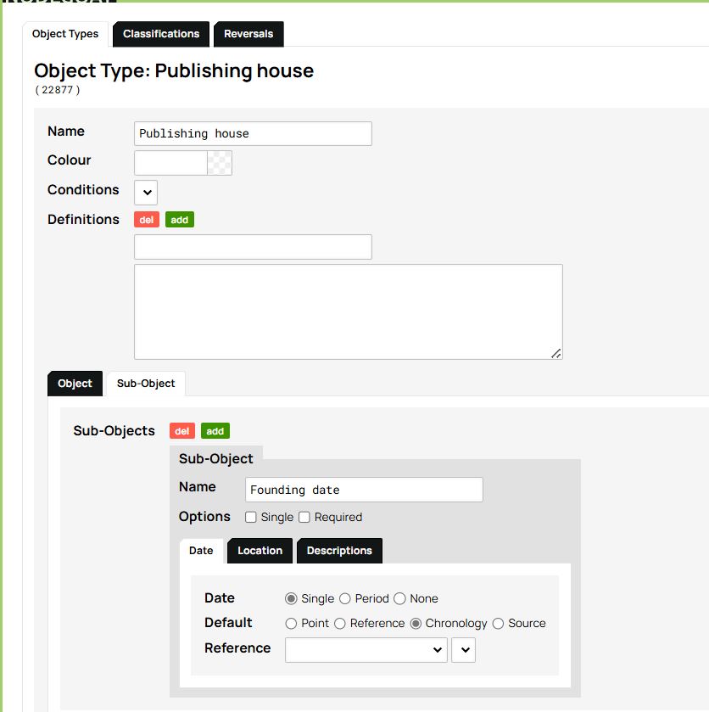
Task: Add a new Sub-Object with the add button
Action: tap(215, 430)
